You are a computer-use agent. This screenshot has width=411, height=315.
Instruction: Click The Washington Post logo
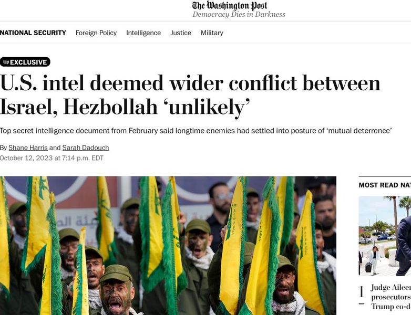click(230, 6)
